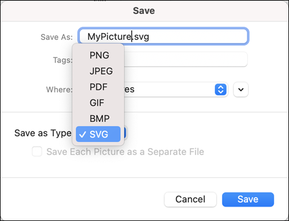The width and height of the screenshot is (289, 221).
Task: Choose PNG from the type list
Action: [x=98, y=56]
